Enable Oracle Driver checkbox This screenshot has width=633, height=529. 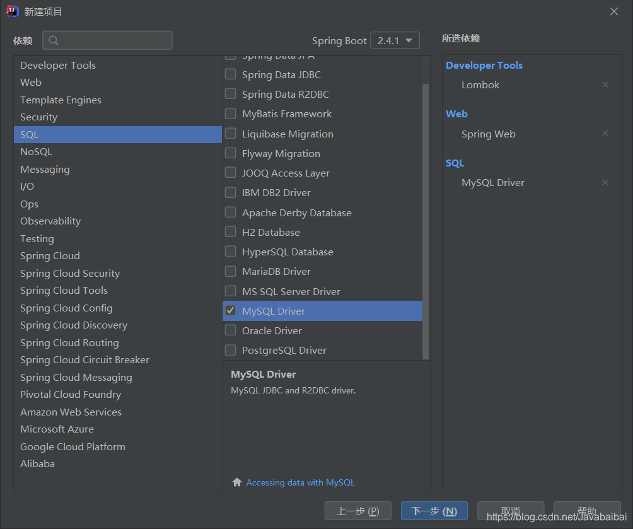coord(231,330)
